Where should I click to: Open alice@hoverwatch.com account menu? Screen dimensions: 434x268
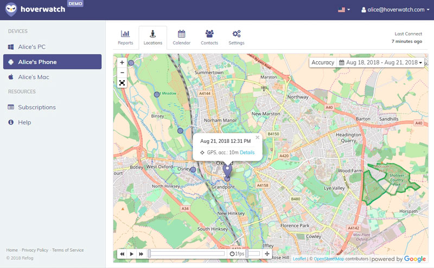[x=395, y=10]
